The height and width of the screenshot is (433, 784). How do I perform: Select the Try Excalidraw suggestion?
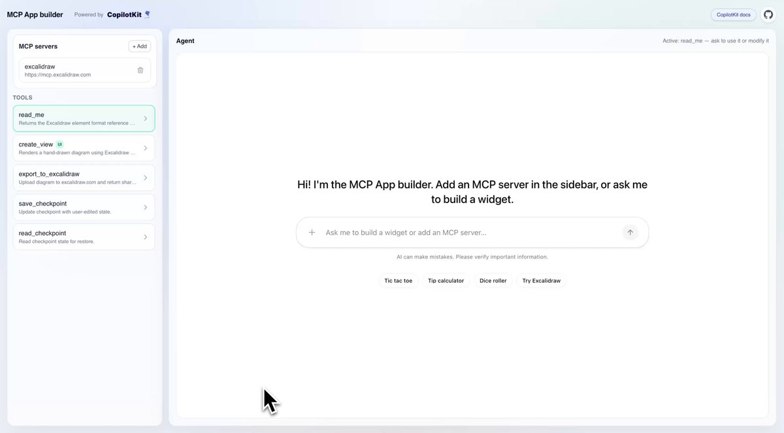pyautogui.click(x=542, y=281)
